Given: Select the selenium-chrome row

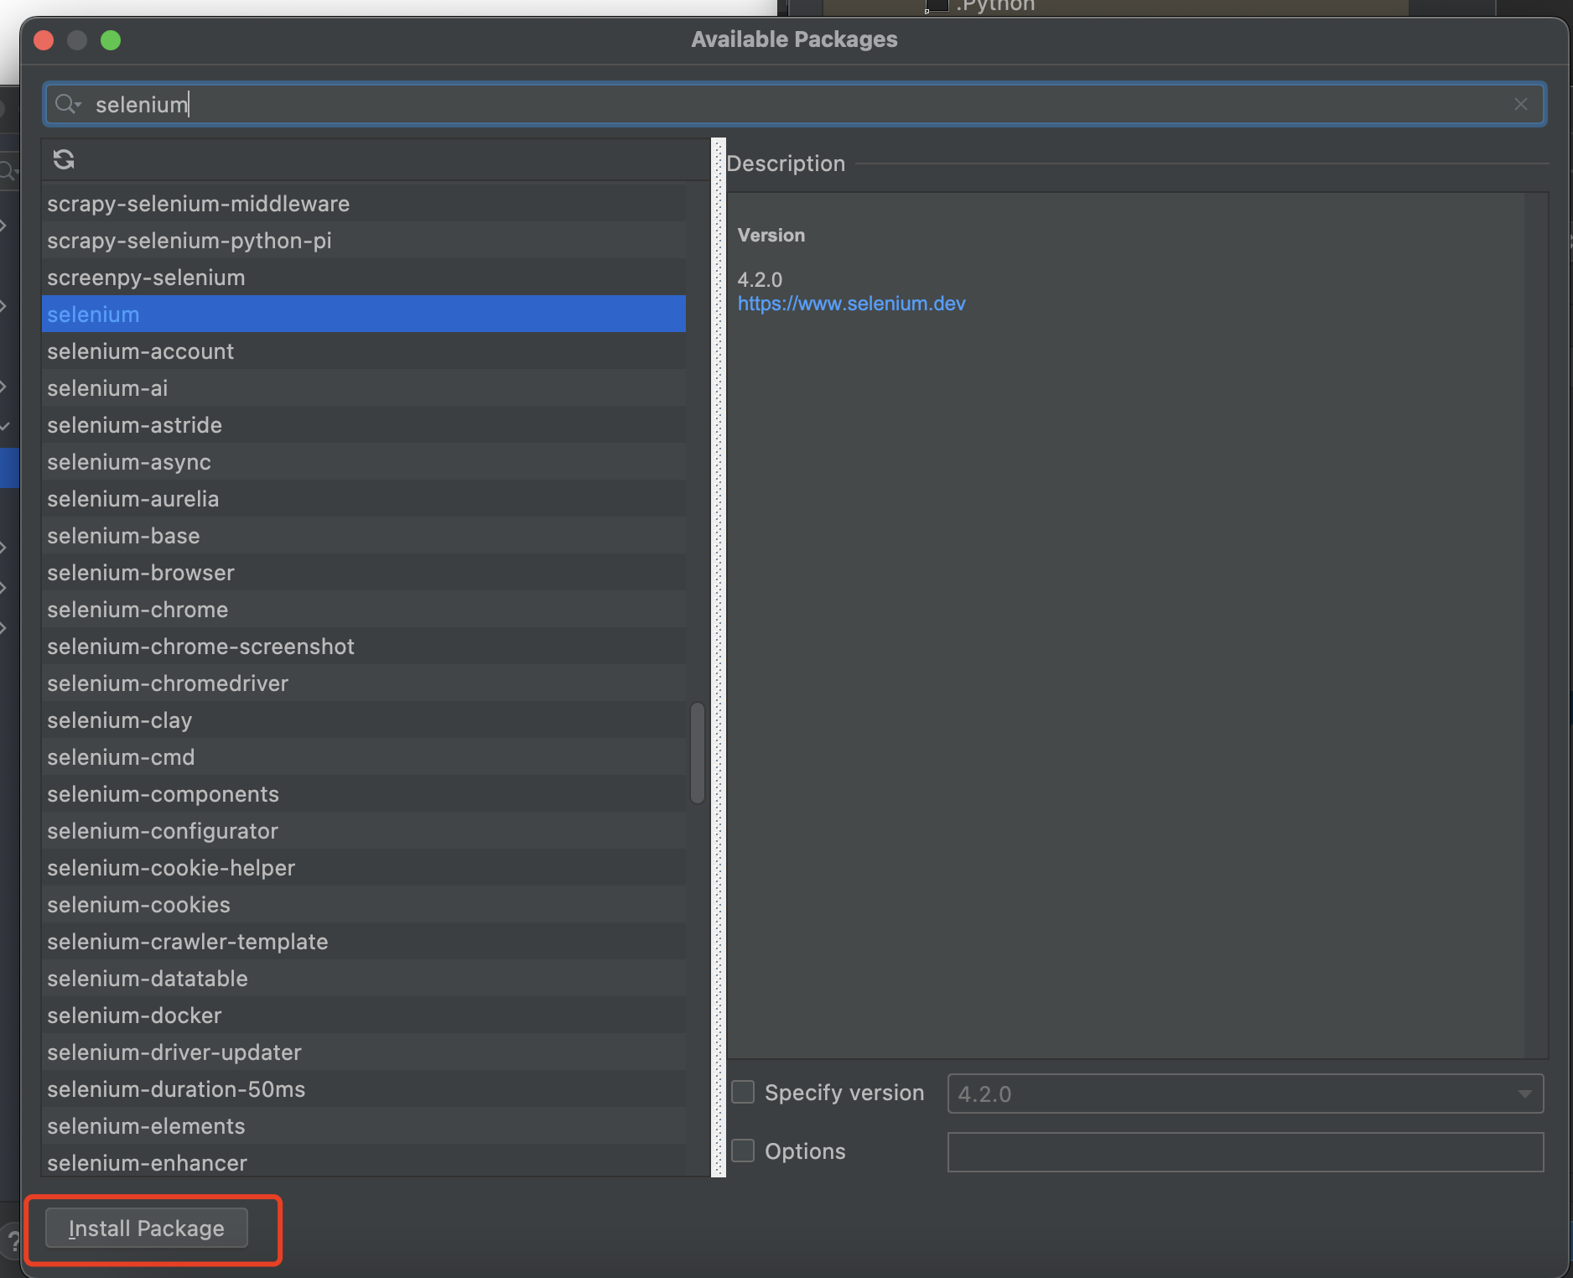Looking at the screenshot, I should pos(364,609).
